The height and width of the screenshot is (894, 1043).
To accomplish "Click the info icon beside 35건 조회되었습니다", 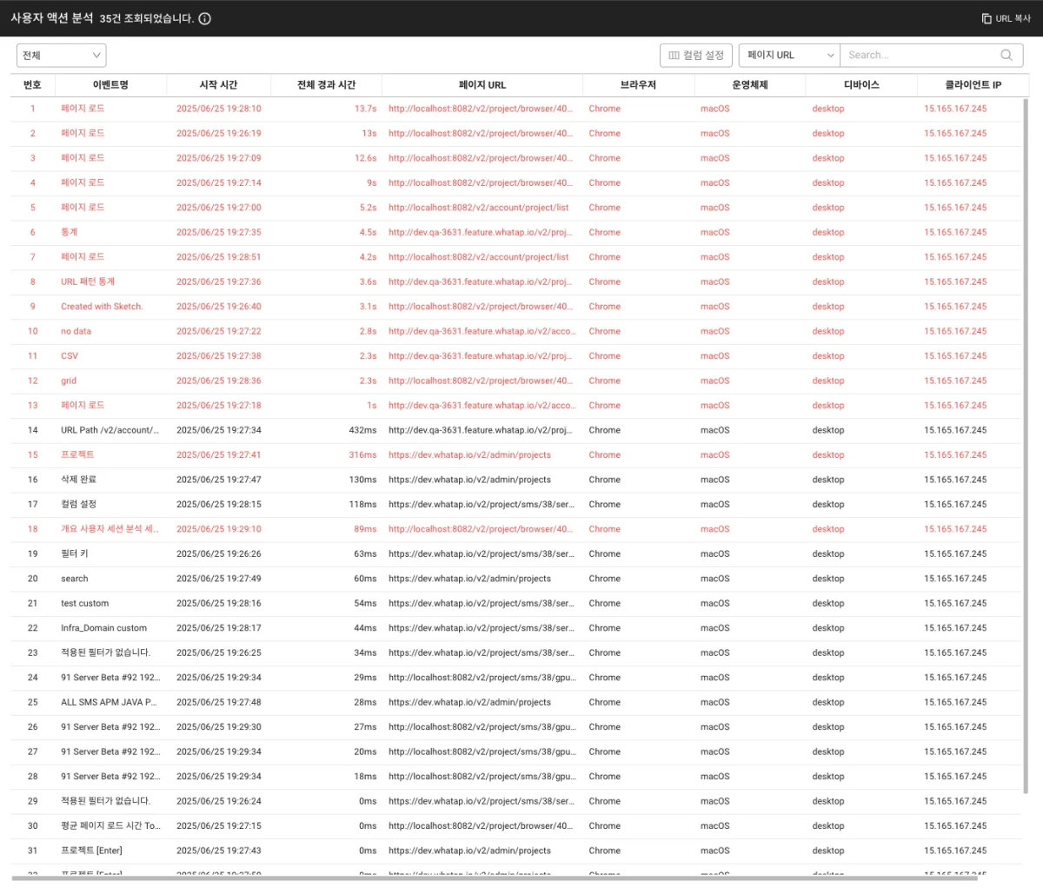I will [204, 18].
